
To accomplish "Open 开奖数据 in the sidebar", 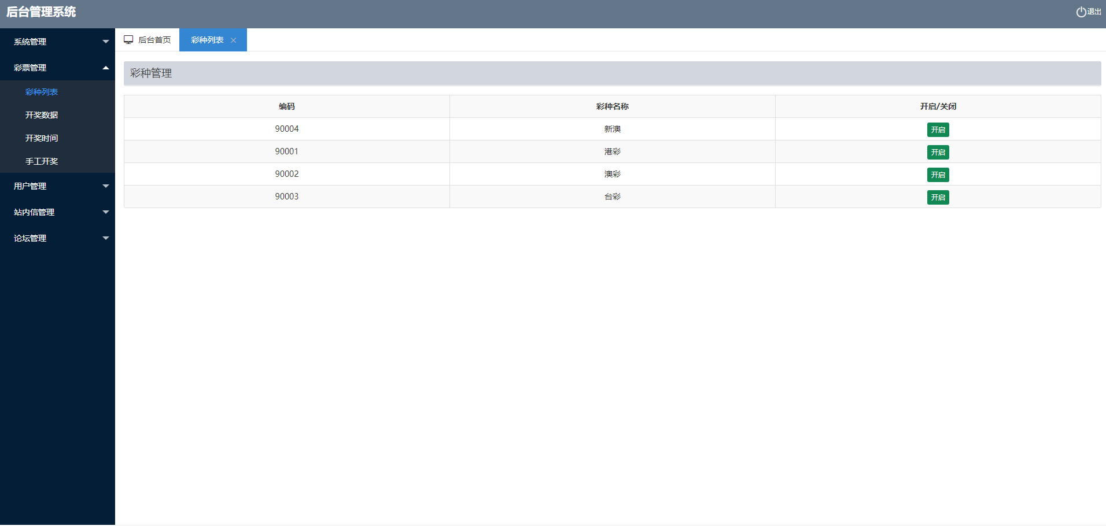I will coord(42,115).
